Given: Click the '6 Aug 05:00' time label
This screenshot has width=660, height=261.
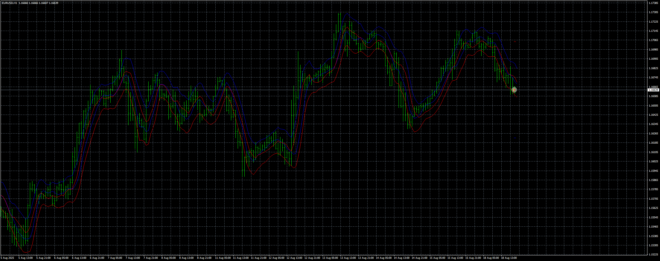Looking at the screenshot, I should point(61,258).
